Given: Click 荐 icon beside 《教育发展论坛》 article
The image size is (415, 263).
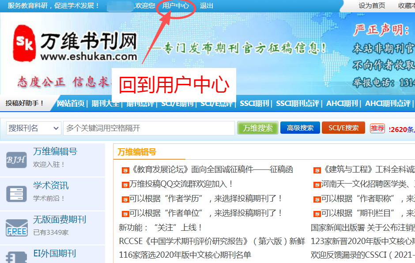Looking at the screenshot, I should pos(125,170).
